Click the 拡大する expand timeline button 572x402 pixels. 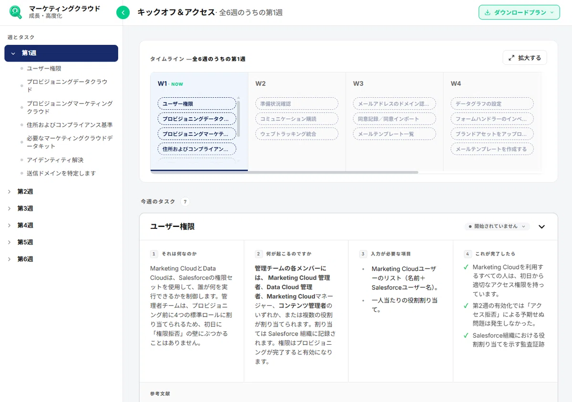click(525, 58)
